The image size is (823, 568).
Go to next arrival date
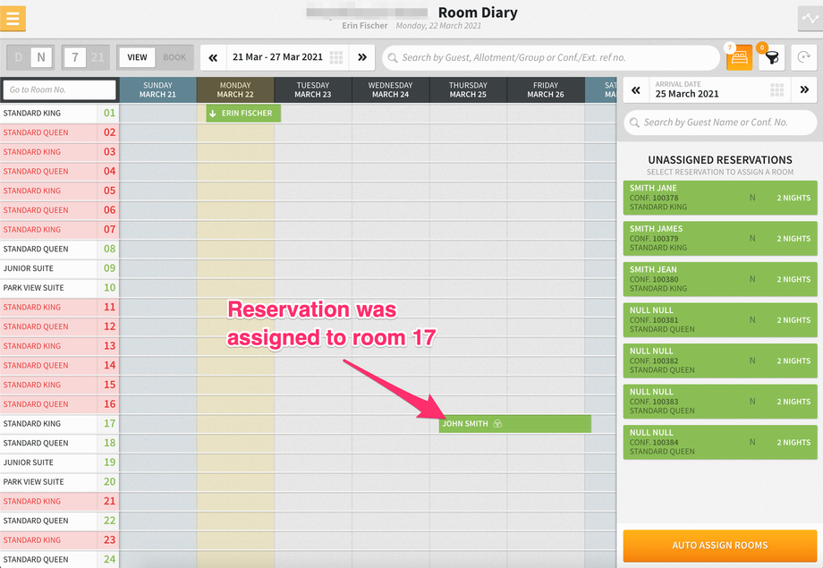pos(804,89)
